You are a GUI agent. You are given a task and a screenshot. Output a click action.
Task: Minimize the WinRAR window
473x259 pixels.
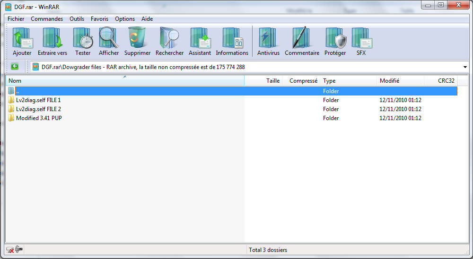point(428,5)
